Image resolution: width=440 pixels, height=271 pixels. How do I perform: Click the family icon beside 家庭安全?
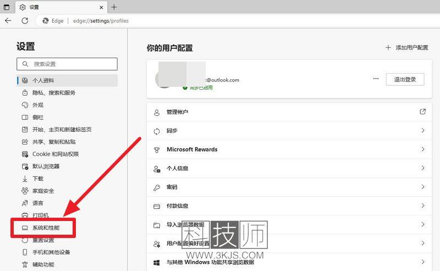pyautogui.click(x=25, y=191)
